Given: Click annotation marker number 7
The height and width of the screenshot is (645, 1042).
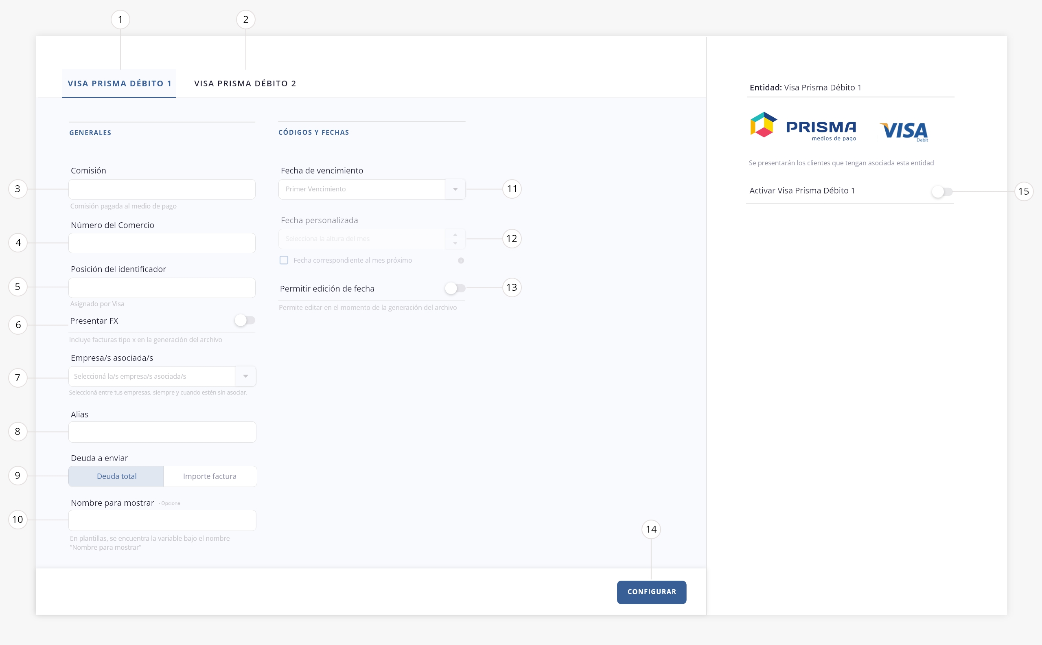Looking at the screenshot, I should click(x=18, y=378).
